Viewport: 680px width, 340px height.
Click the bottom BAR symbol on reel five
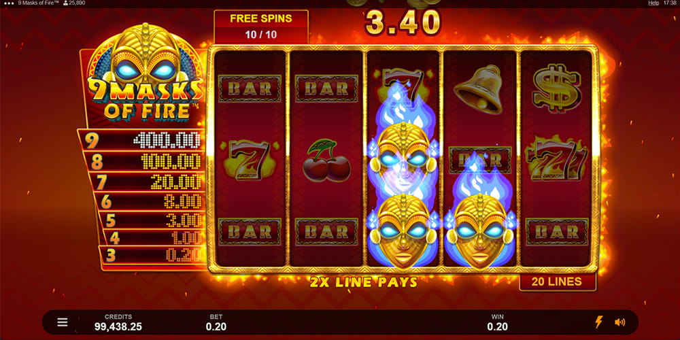point(557,232)
